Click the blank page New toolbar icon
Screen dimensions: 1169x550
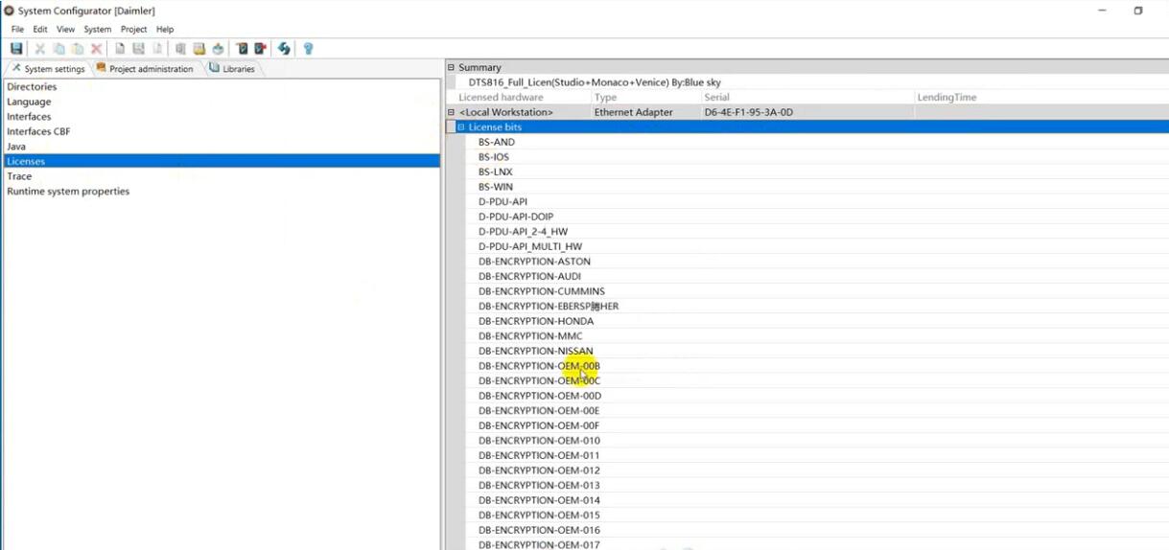click(120, 49)
